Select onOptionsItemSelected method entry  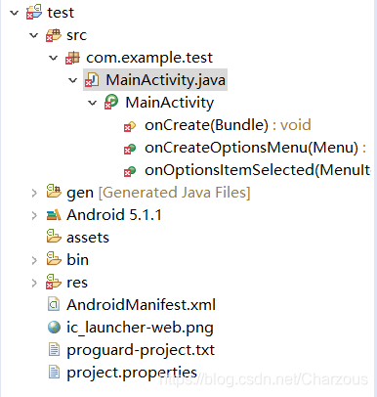pyautogui.click(x=258, y=170)
